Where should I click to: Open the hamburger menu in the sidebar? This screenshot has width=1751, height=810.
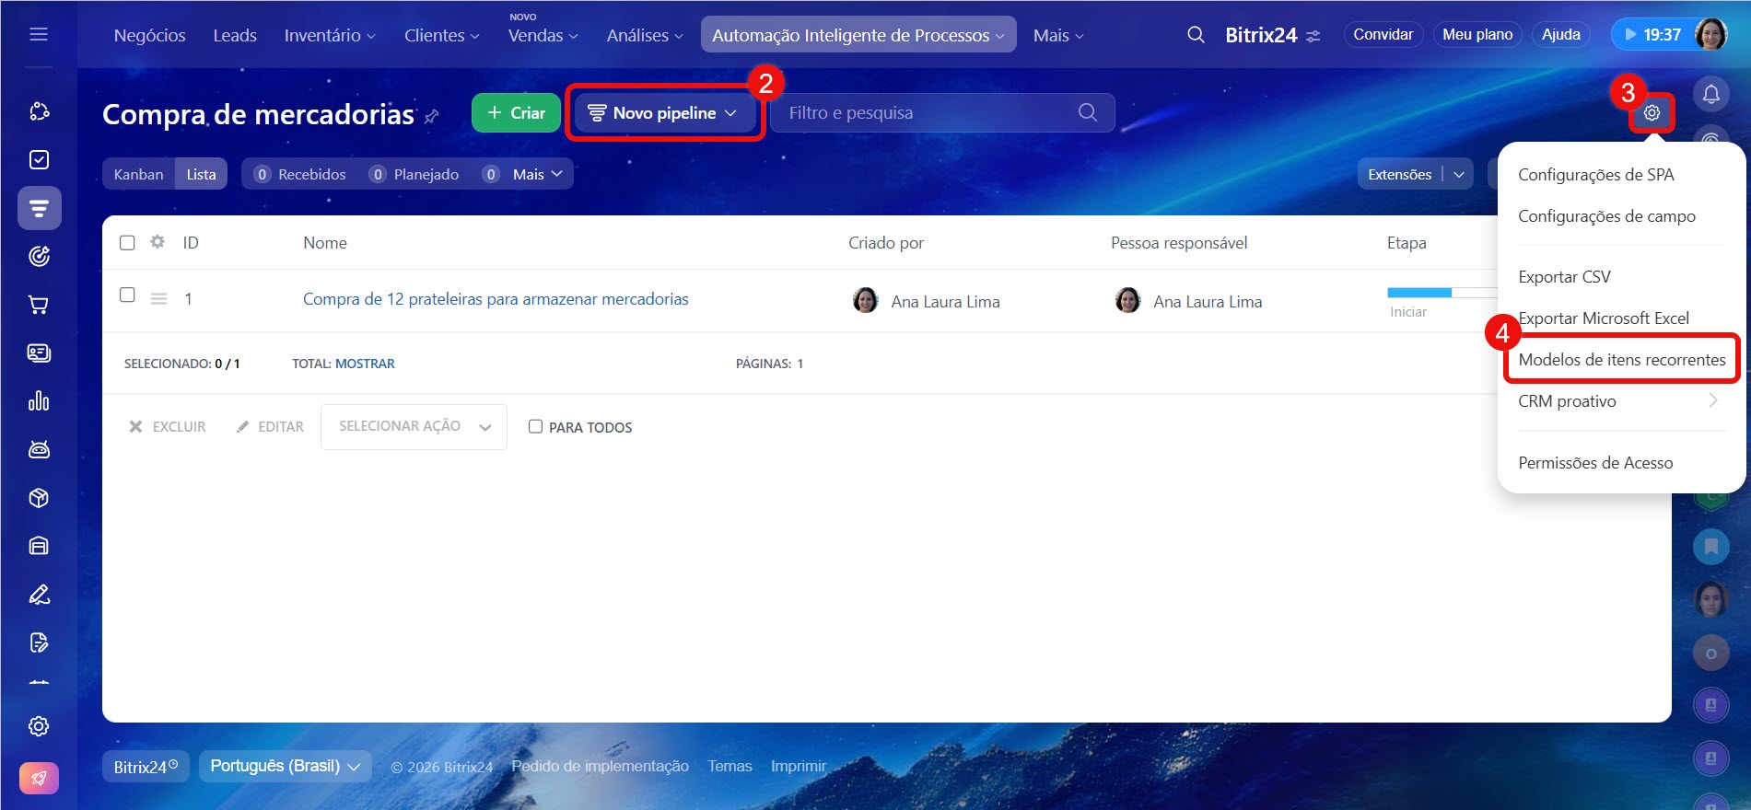click(x=39, y=34)
